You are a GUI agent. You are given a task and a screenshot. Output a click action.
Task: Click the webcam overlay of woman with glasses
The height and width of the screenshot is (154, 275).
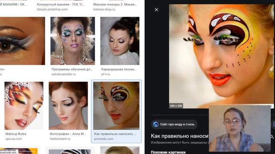point(240,128)
